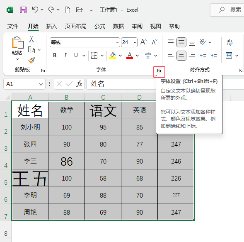
Task: Click the Cut scissors icon
Action: [31, 39]
